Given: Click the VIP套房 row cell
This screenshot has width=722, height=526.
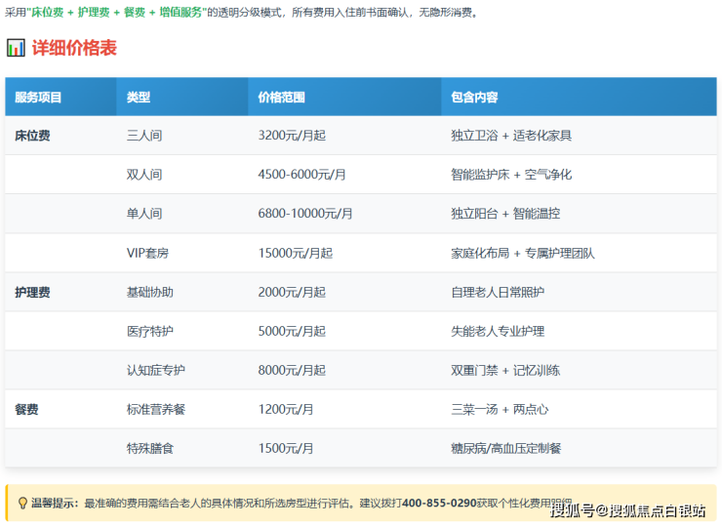Looking at the screenshot, I should coord(147,253).
